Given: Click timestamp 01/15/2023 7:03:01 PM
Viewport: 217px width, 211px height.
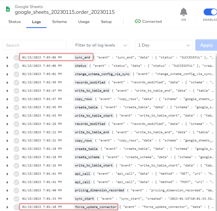Looking at the screenshot, I should (42, 74).
